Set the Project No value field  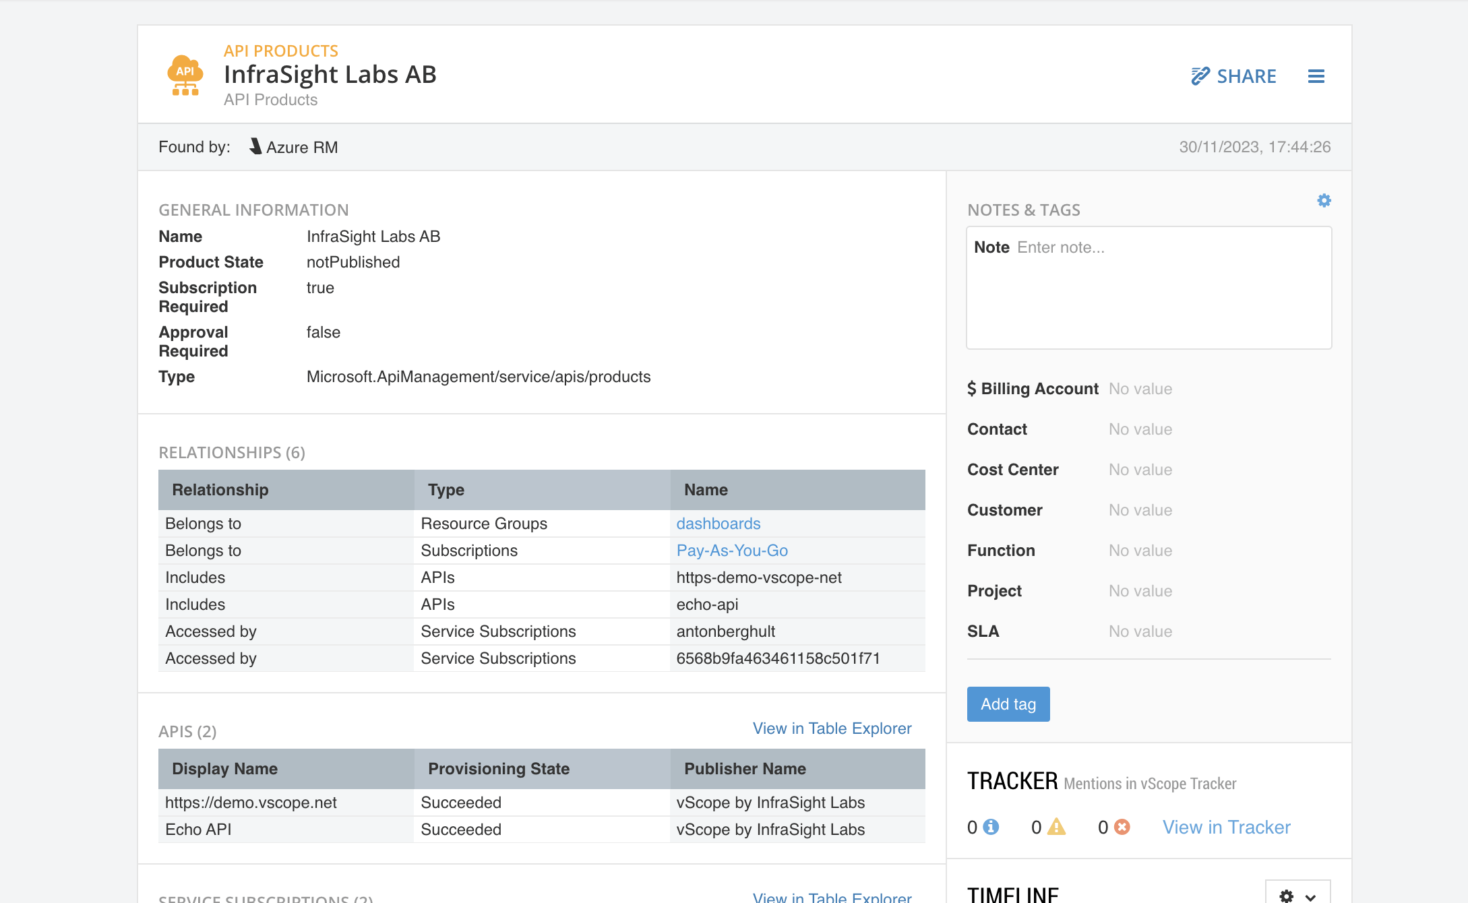[1140, 591]
